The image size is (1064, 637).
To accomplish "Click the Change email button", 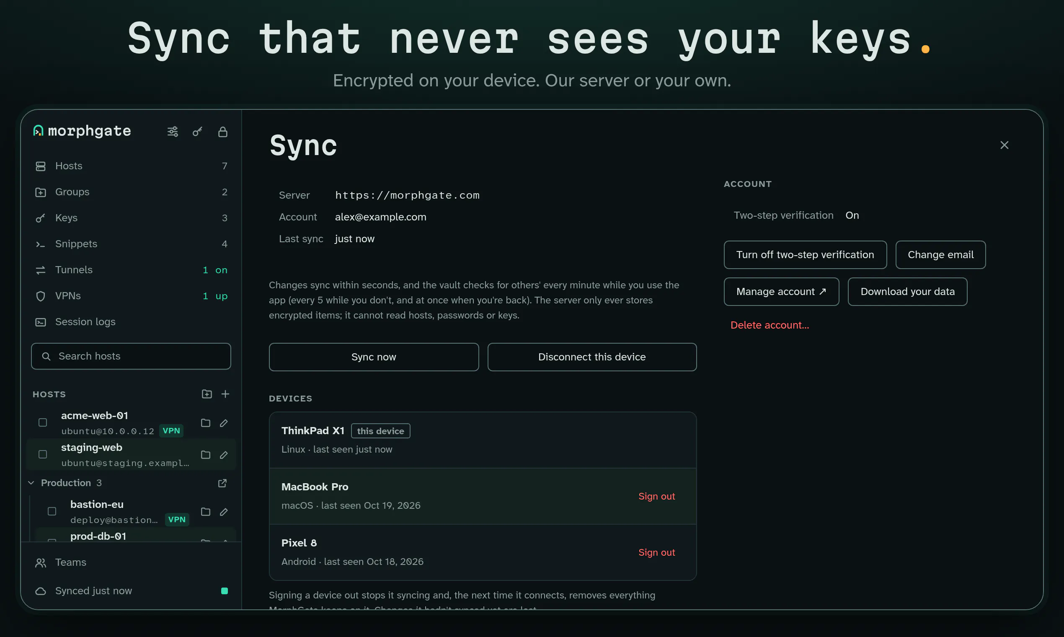I will (x=940, y=255).
